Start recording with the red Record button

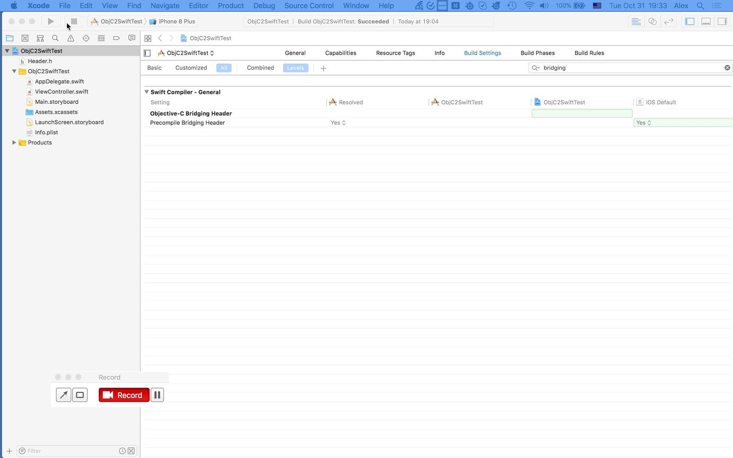(124, 395)
